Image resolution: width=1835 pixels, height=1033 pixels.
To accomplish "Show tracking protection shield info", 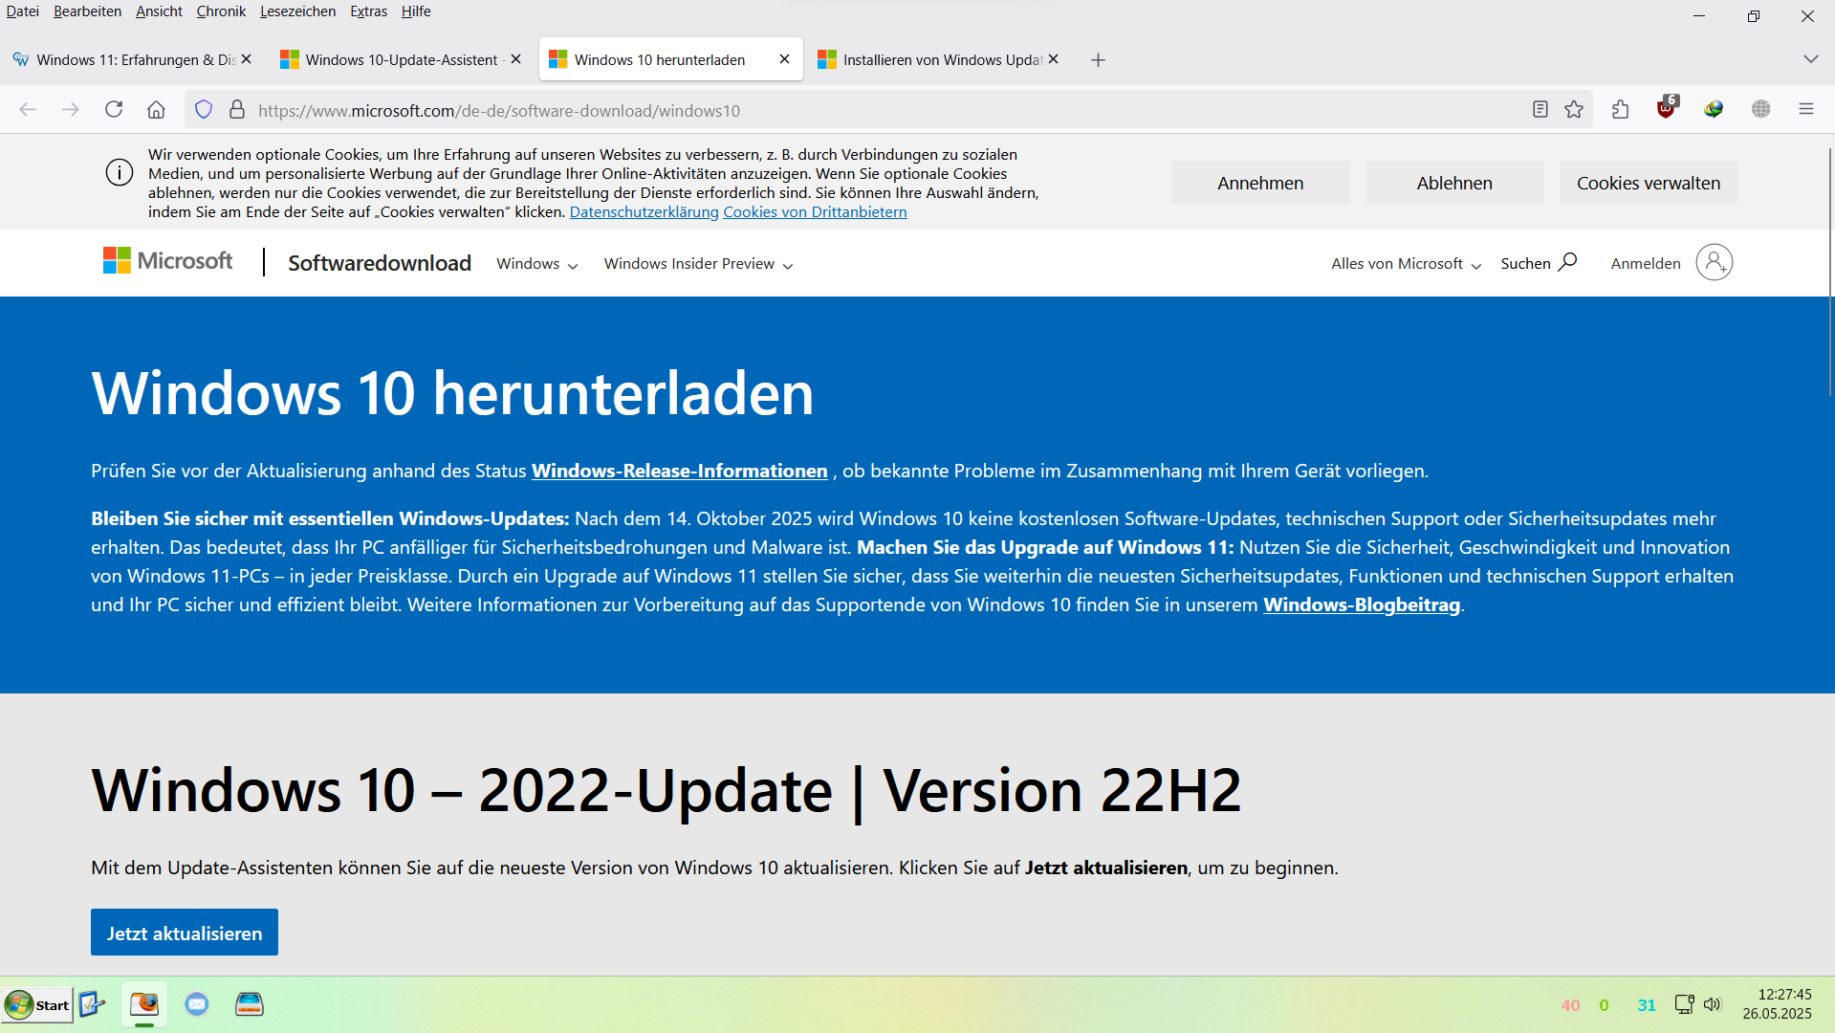I will coord(203,110).
